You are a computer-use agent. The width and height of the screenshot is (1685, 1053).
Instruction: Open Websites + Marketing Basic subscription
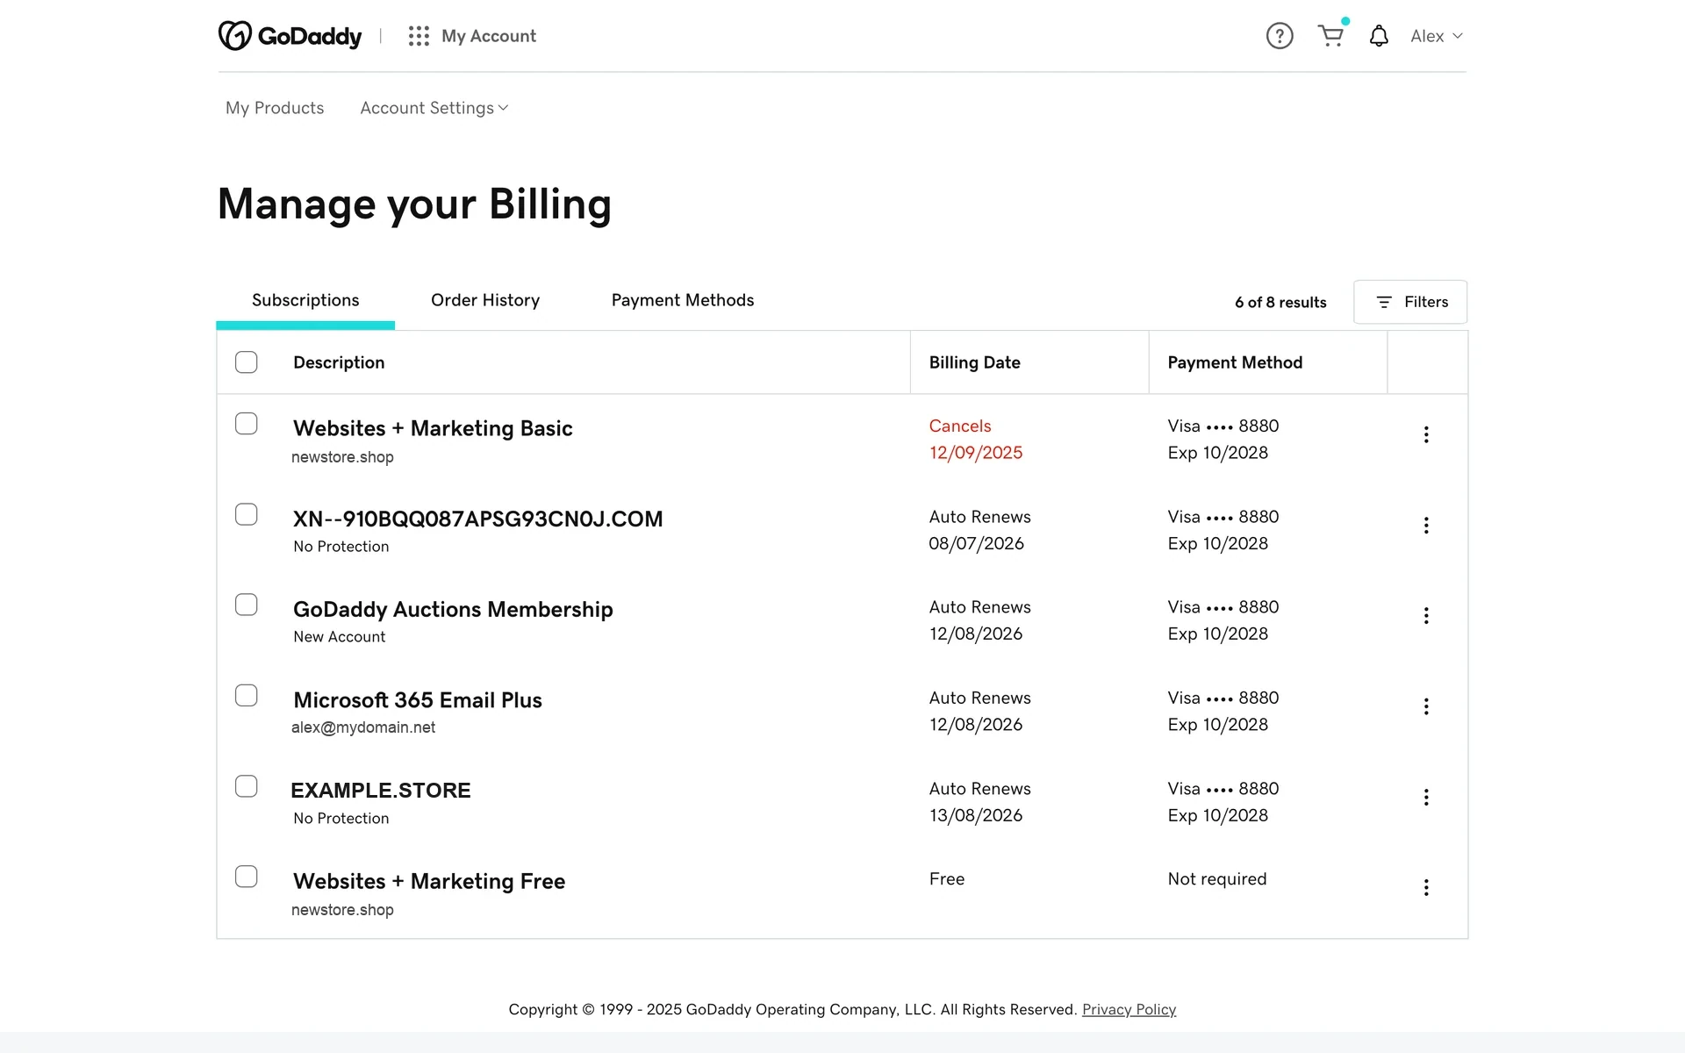pos(433,428)
